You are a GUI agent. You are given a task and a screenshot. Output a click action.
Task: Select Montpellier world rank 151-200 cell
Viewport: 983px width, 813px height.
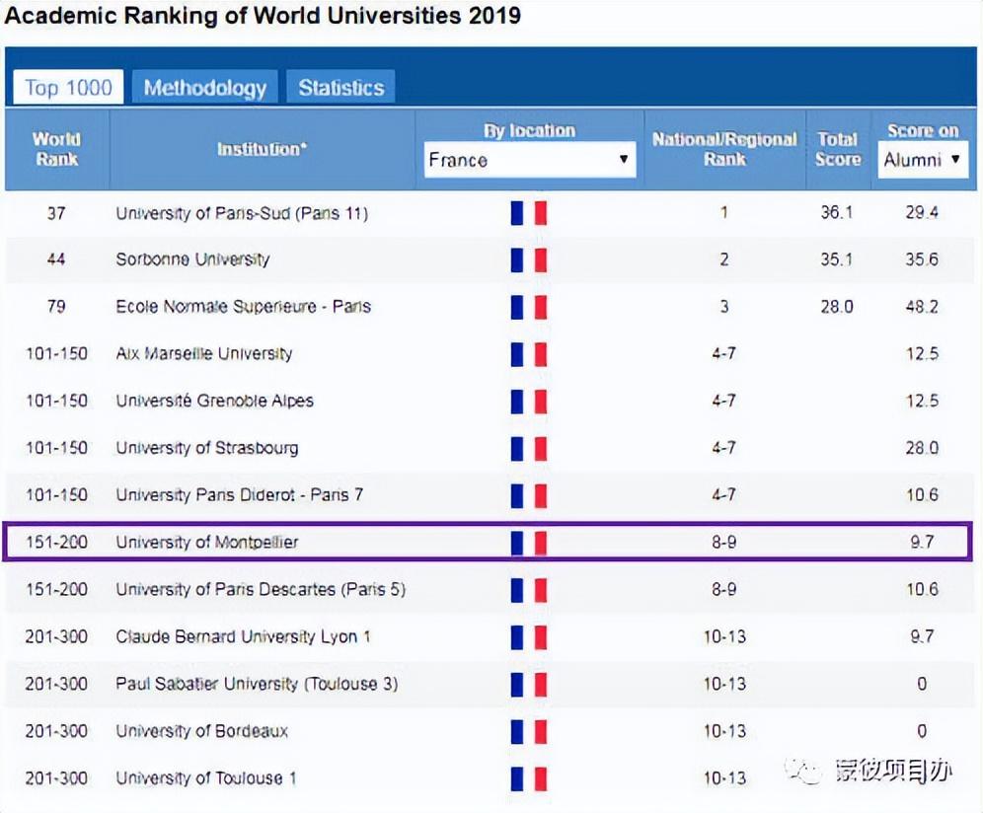[x=56, y=542]
